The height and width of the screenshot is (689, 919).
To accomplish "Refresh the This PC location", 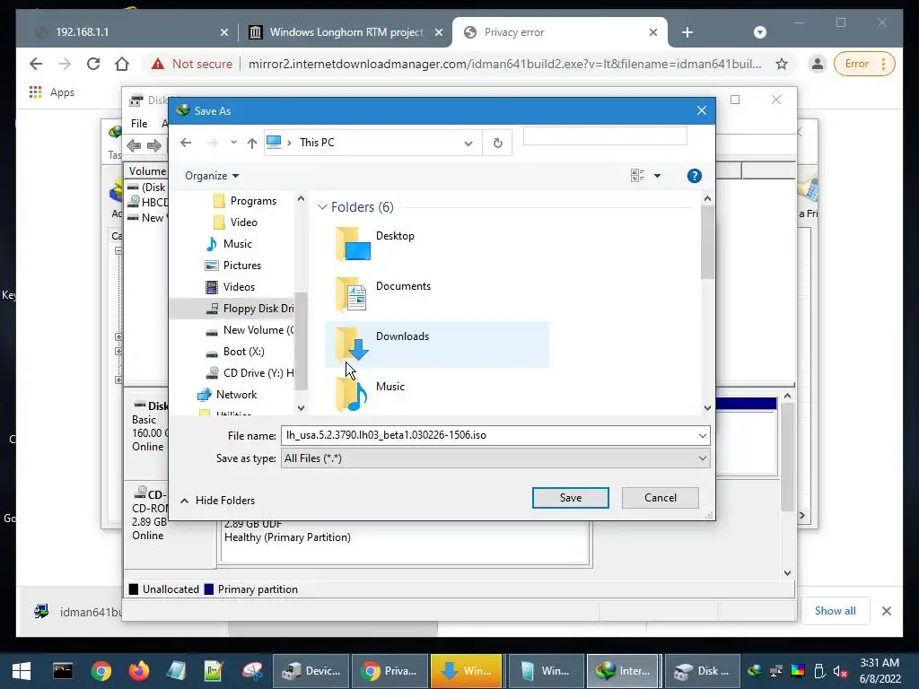I will (497, 143).
